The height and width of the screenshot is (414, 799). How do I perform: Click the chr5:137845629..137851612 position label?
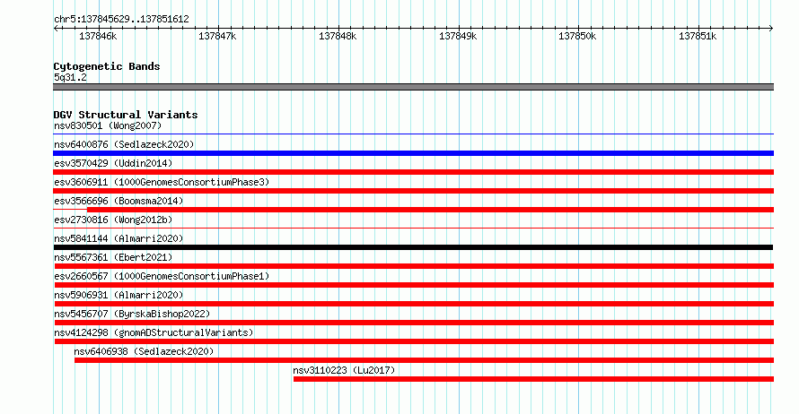click(121, 19)
